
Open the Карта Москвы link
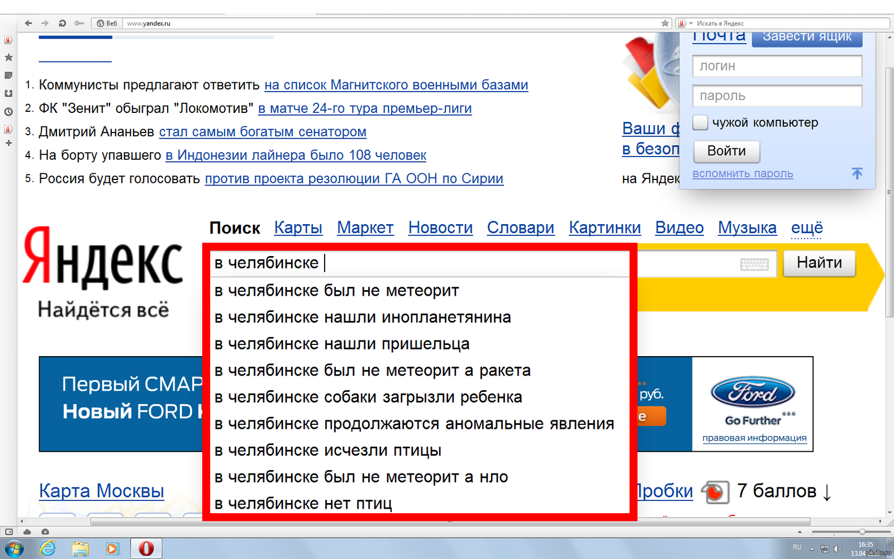(102, 491)
